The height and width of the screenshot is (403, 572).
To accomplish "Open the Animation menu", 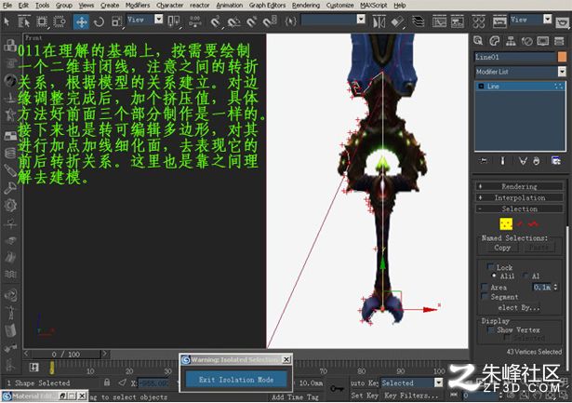I will click(x=229, y=6).
